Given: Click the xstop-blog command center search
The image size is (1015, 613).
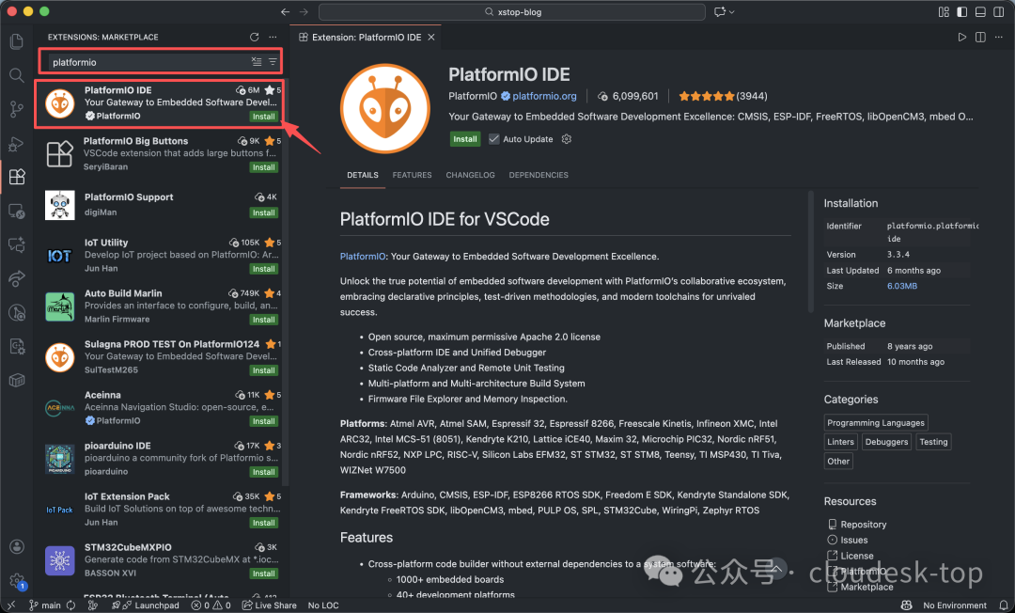Looking at the screenshot, I should (x=512, y=11).
